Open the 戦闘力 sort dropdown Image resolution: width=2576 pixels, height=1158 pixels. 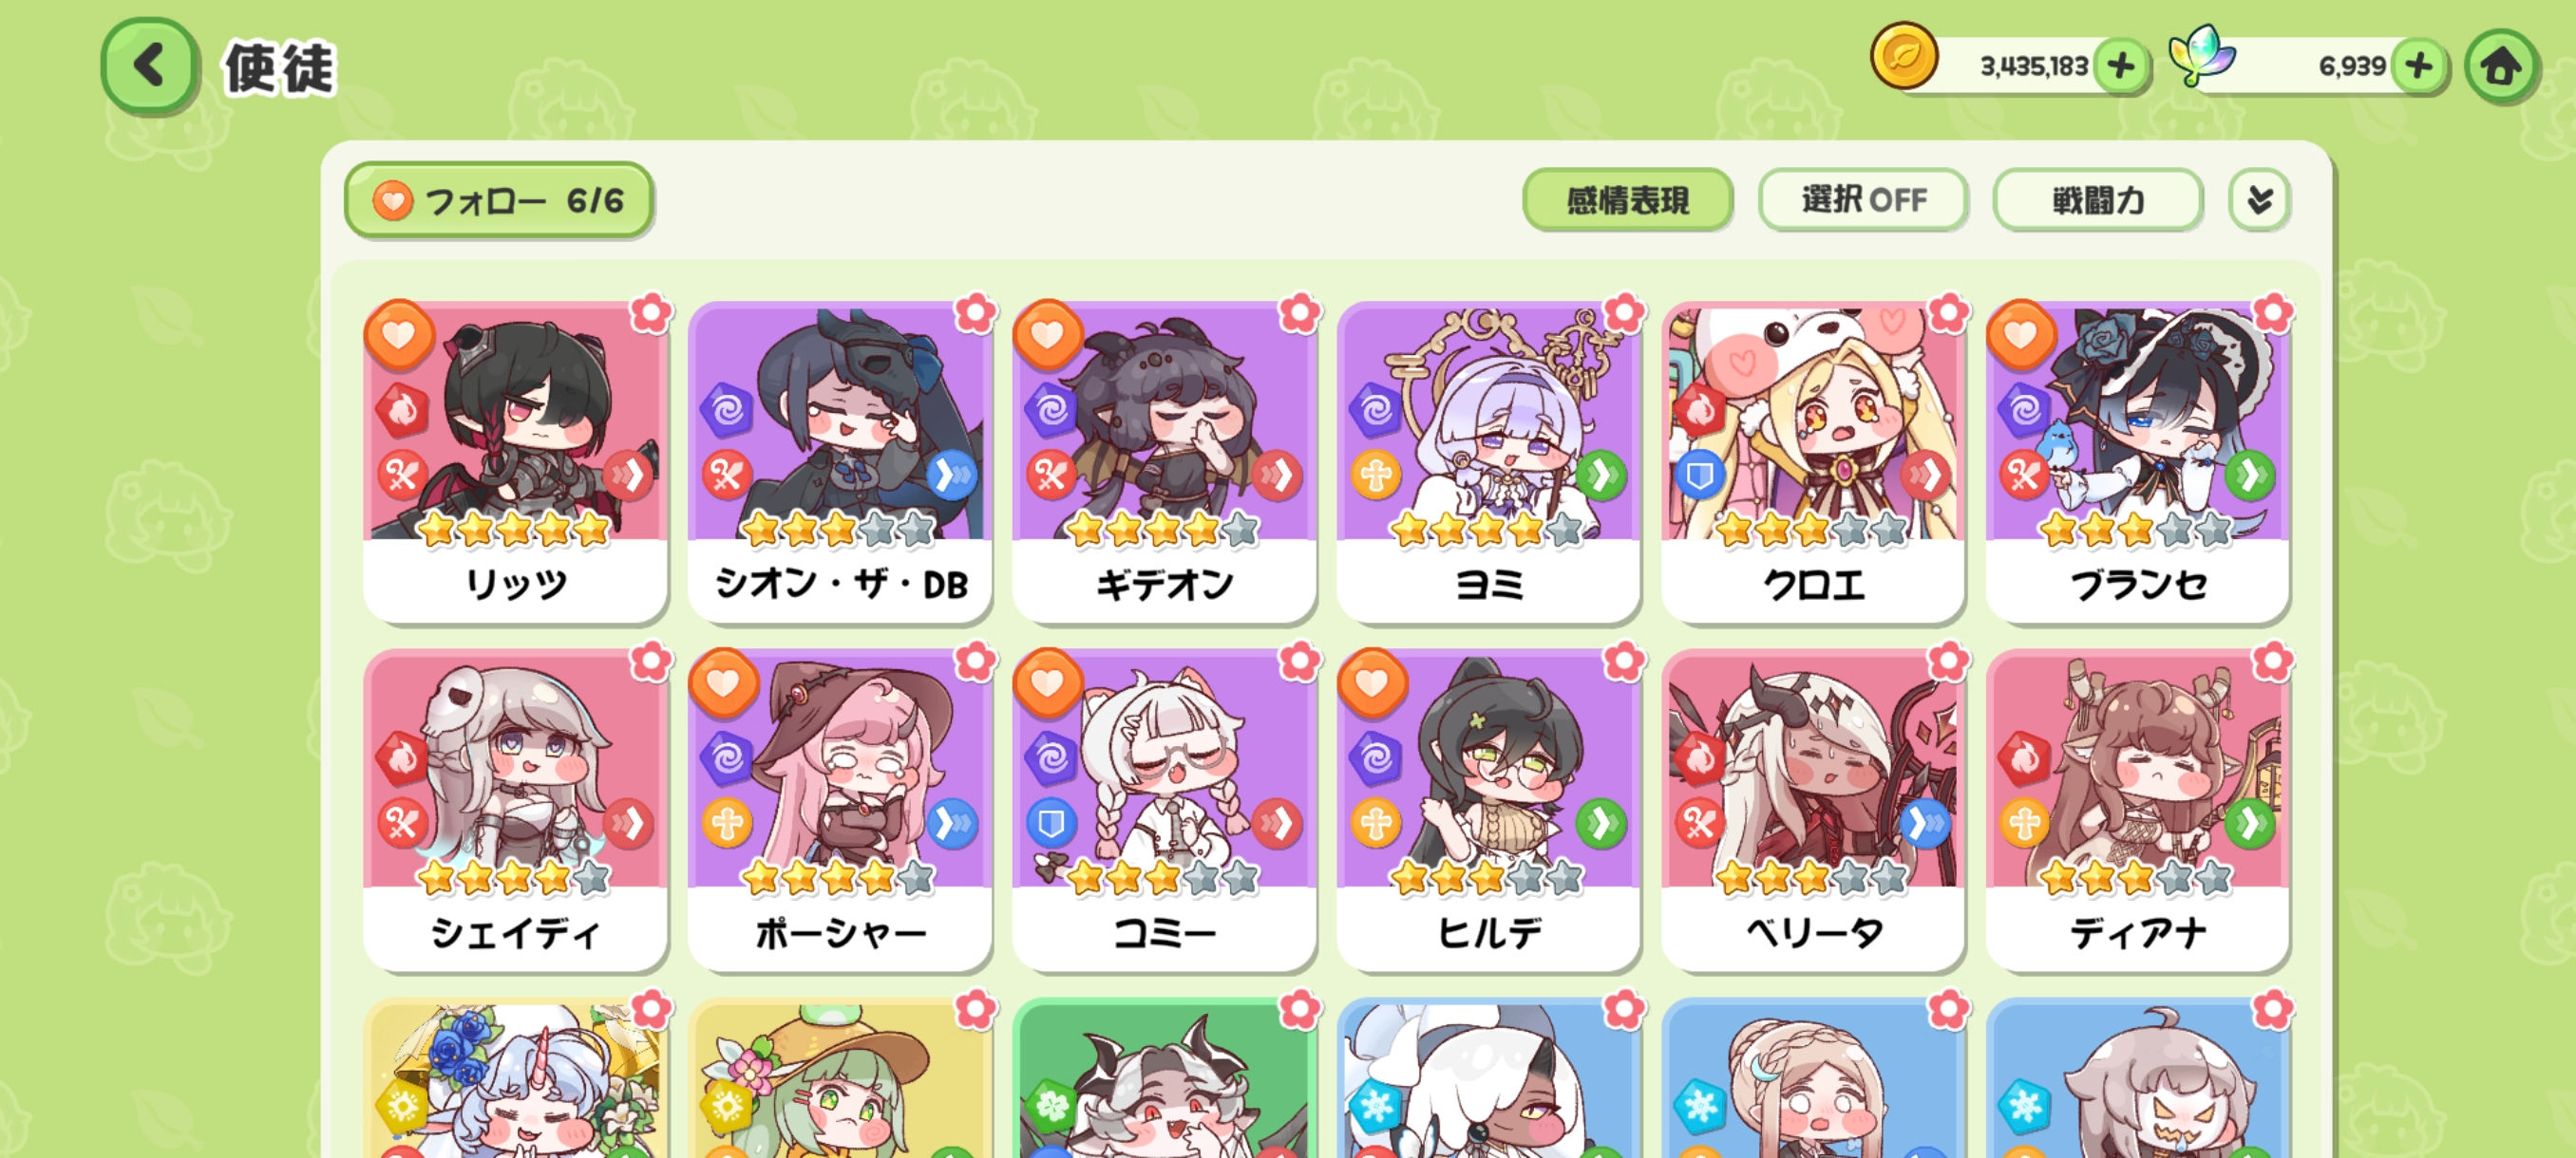2098,200
